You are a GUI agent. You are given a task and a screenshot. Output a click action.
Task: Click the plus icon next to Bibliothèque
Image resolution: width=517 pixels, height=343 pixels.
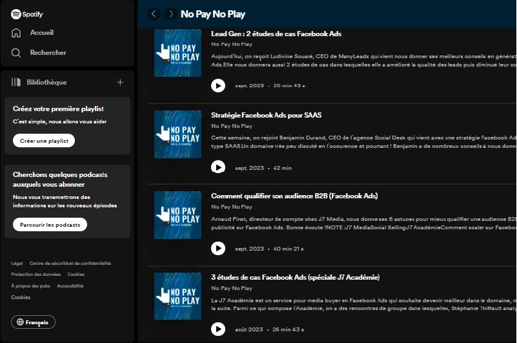point(120,82)
